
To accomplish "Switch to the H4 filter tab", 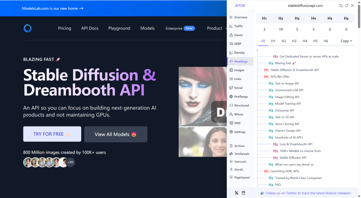I will (305, 41).
